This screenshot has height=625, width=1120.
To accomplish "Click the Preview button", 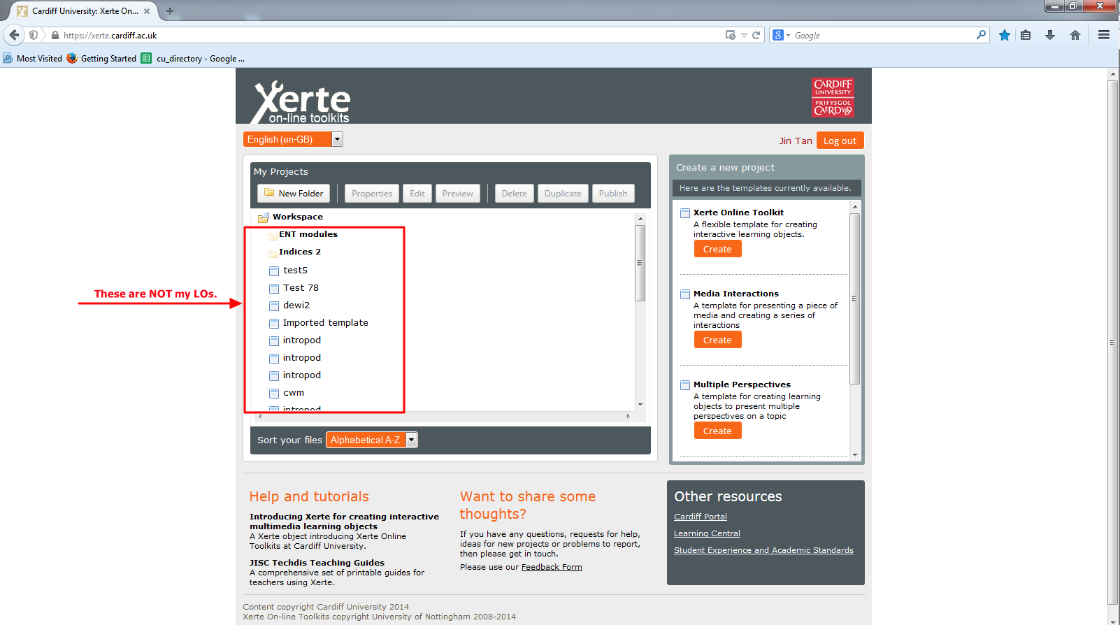I will click(458, 194).
